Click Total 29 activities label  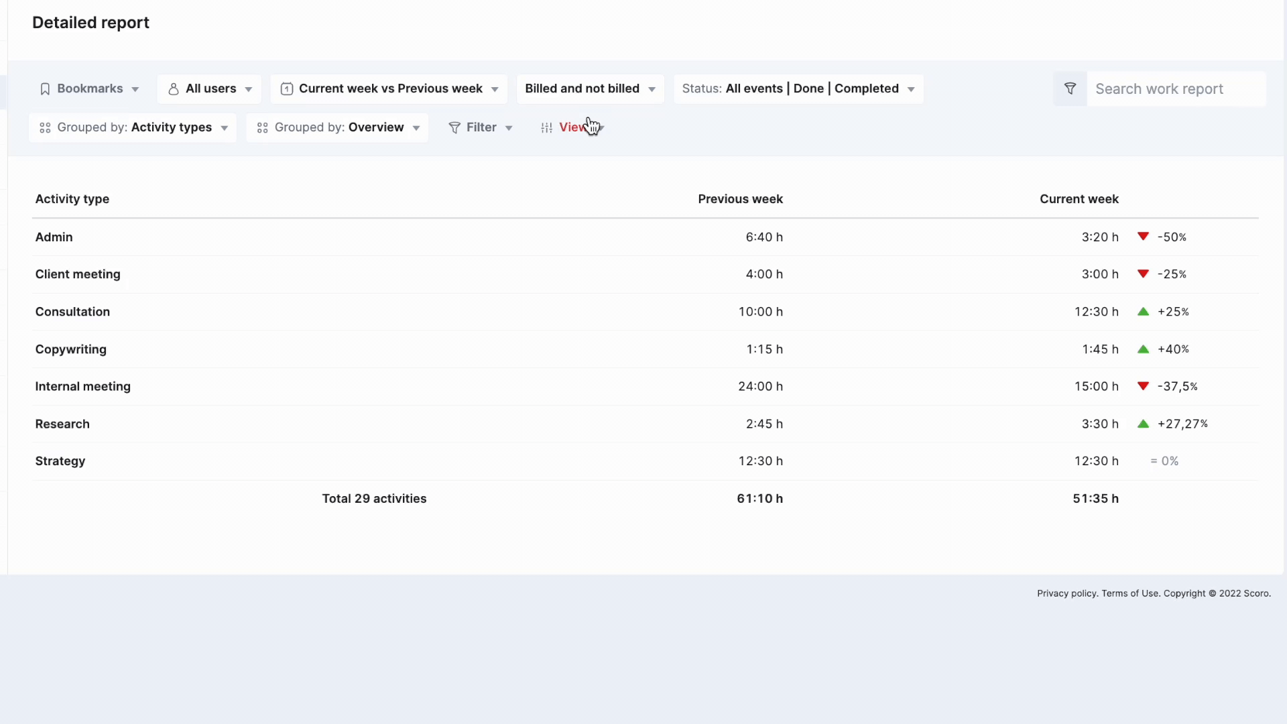coord(374,499)
